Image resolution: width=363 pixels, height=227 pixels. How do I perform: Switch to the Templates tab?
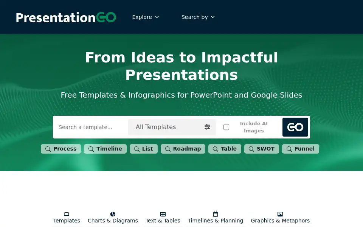point(67,218)
